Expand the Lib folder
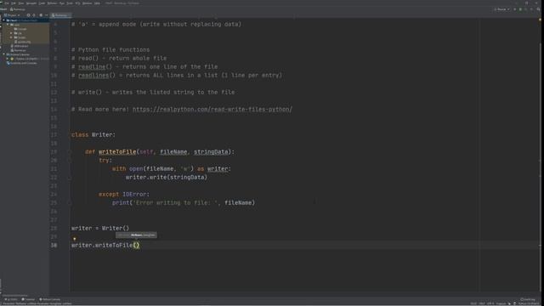Viewport: 544px width, 306px height. point(11,33)
